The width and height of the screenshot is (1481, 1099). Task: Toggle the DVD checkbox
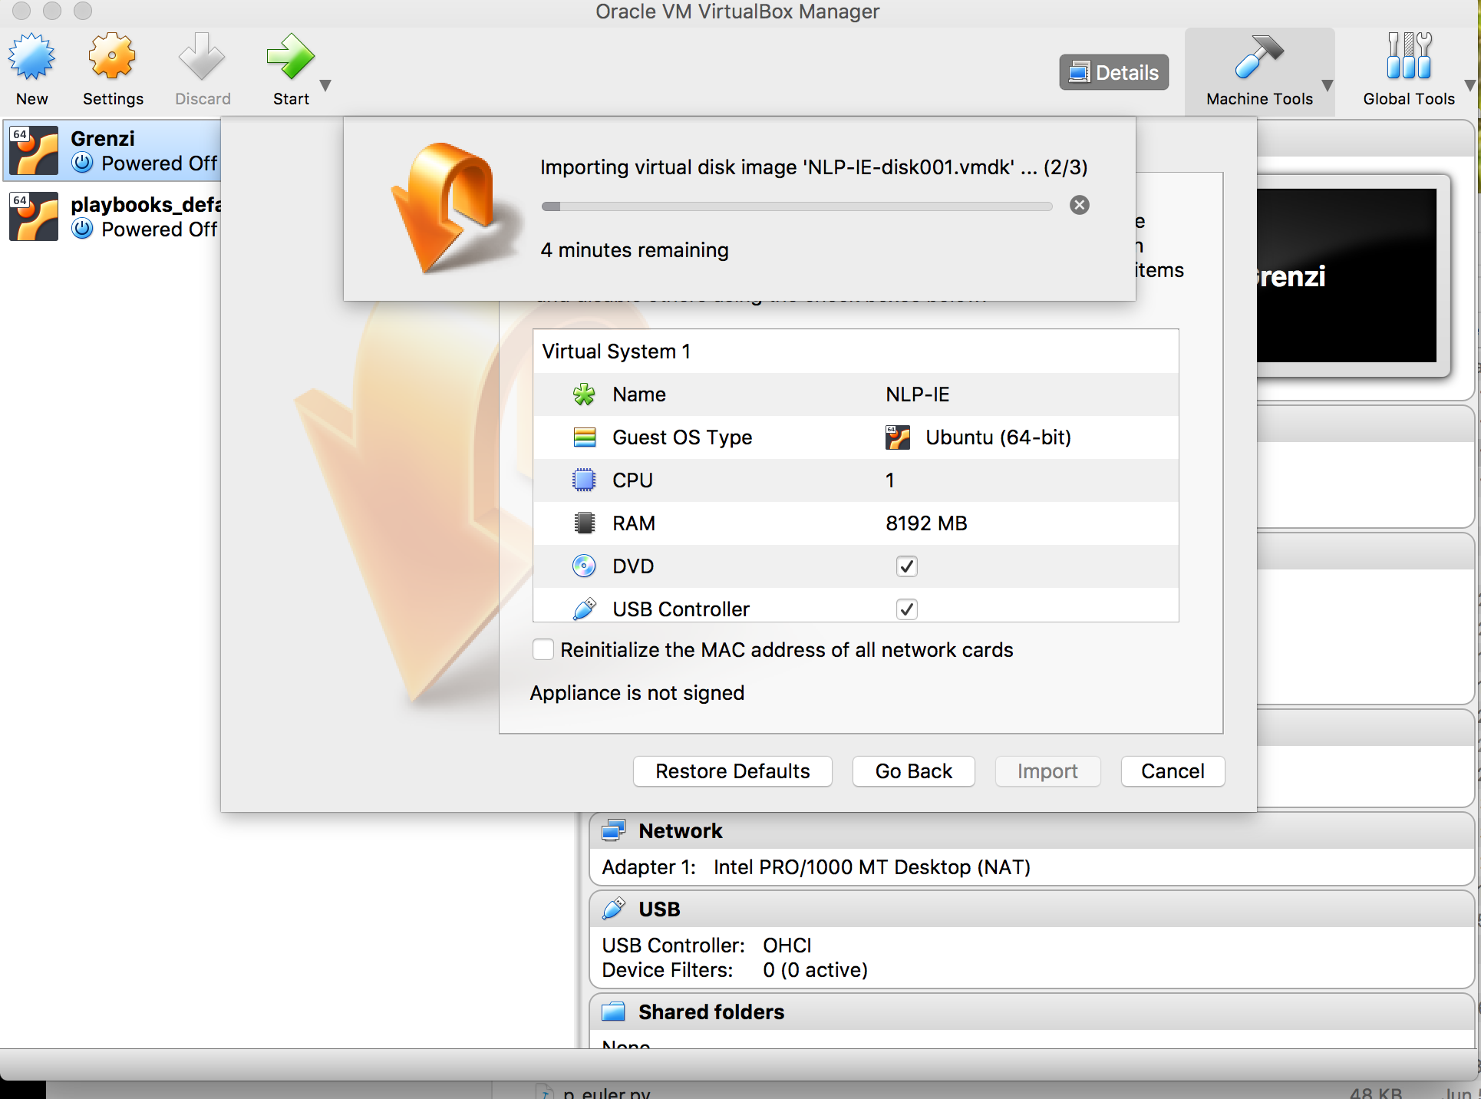906,566
